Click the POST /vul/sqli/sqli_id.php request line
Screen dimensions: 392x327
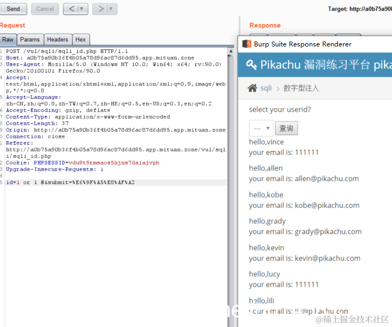pos(67,51)
